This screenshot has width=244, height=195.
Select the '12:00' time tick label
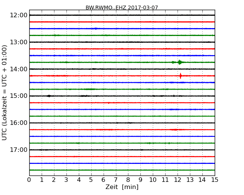[19, 15]
